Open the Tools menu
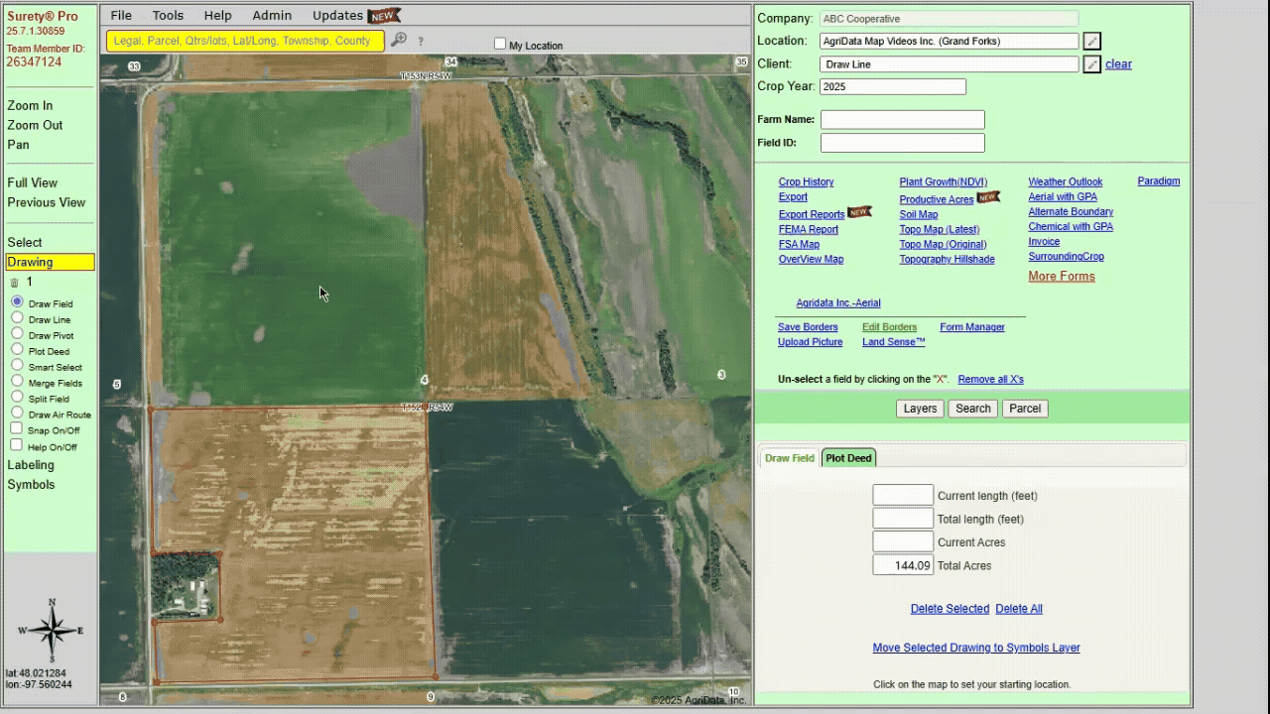This screenshot has width=1270, height=714. (x=167, y=15)
